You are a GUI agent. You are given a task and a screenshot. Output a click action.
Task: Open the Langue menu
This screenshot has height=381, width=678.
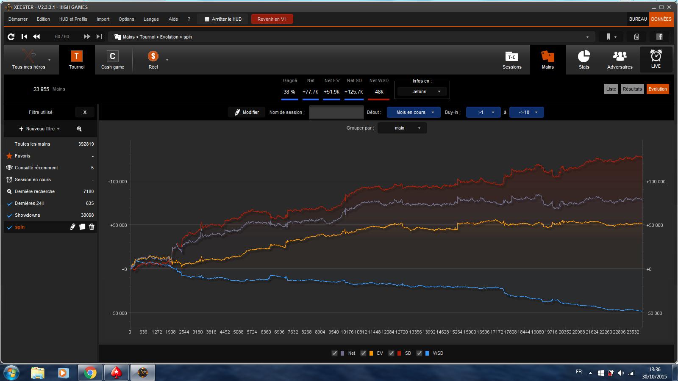click(151, 19)
